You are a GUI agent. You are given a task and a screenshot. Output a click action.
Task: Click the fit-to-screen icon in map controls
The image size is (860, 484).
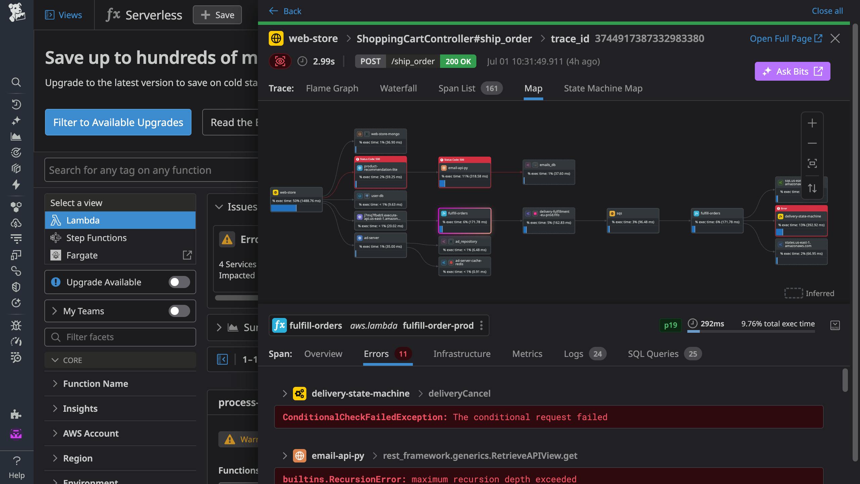[812, 163]
